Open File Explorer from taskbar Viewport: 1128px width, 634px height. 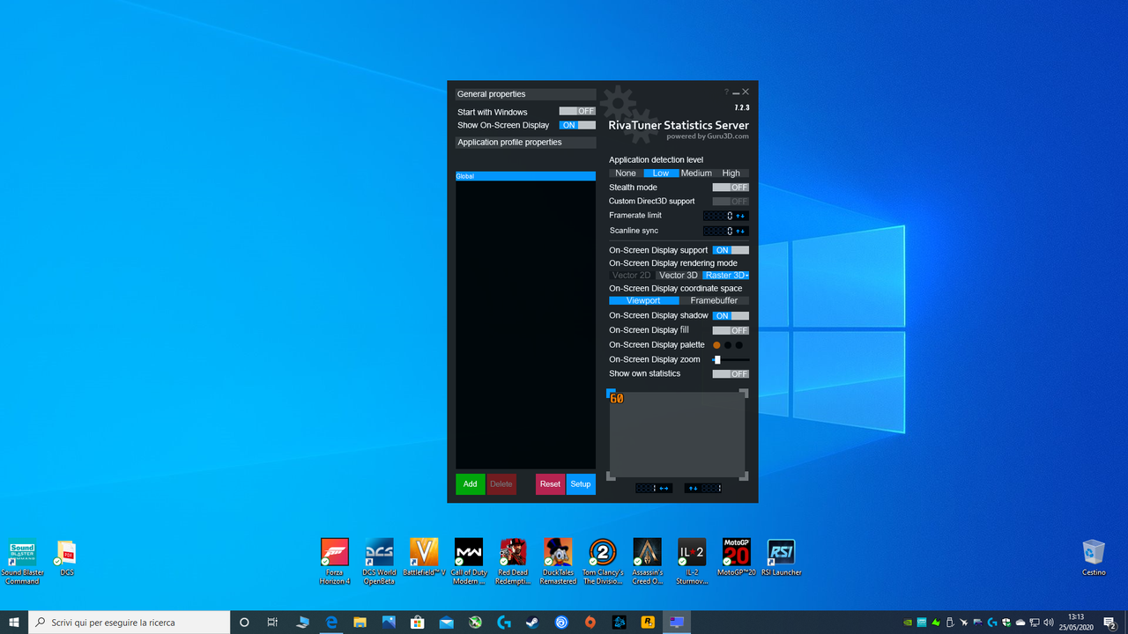tap(360, 622)
